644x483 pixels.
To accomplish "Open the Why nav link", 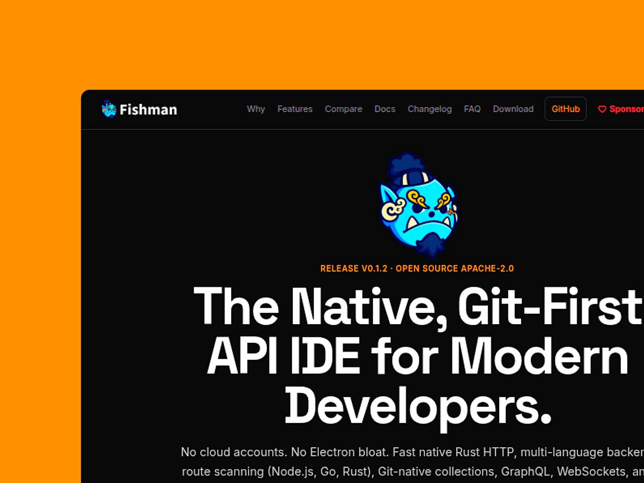I will pos(256,109).
